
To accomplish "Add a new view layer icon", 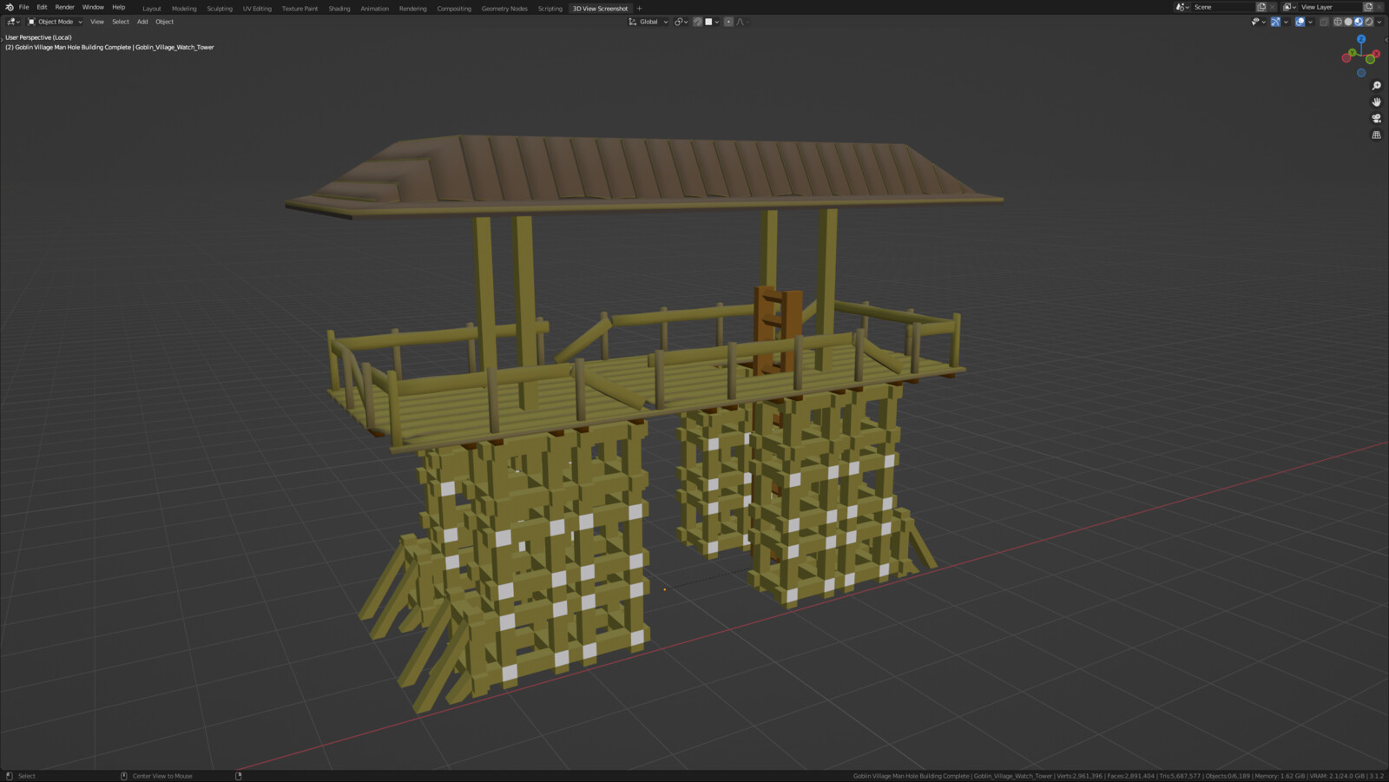I will (x=1368, y=7).
